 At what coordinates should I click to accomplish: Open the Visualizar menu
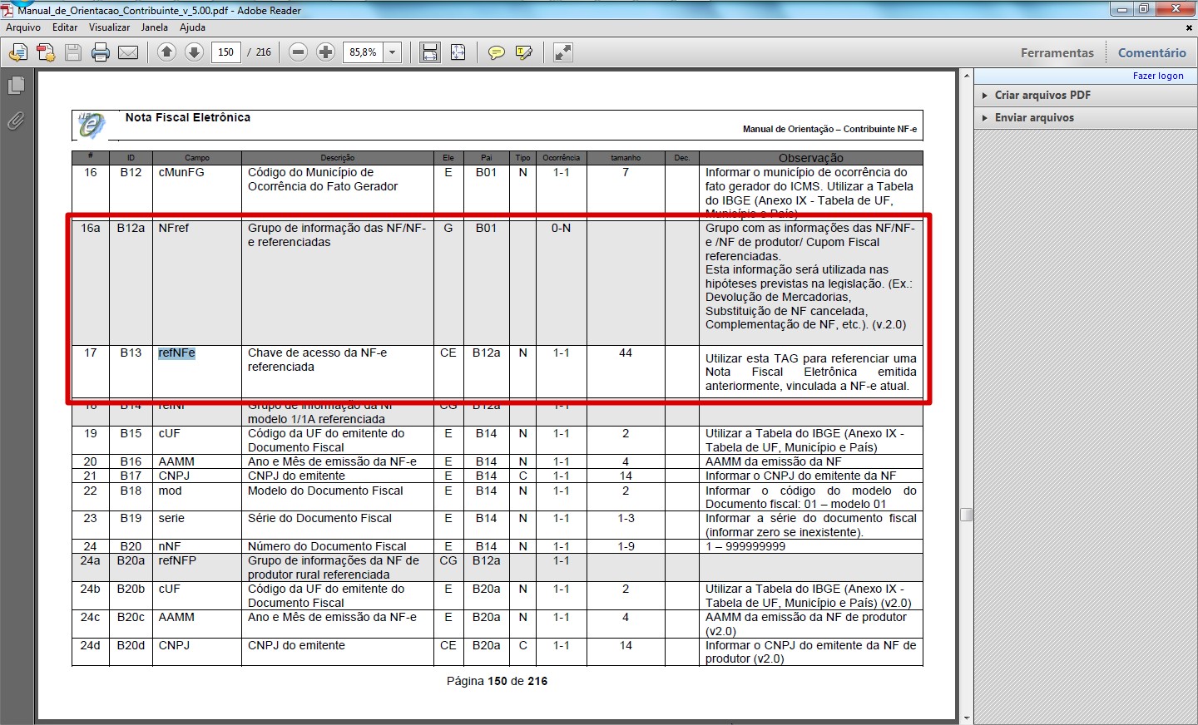click(x=109, y=27)
